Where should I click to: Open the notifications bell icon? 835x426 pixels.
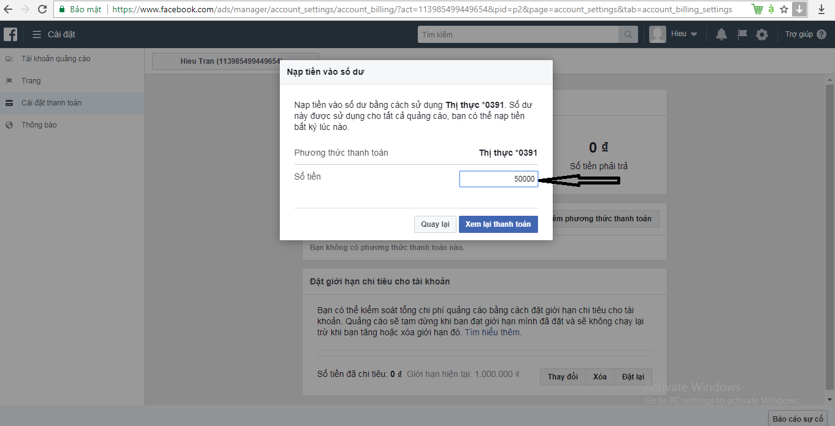click(721, 34)
